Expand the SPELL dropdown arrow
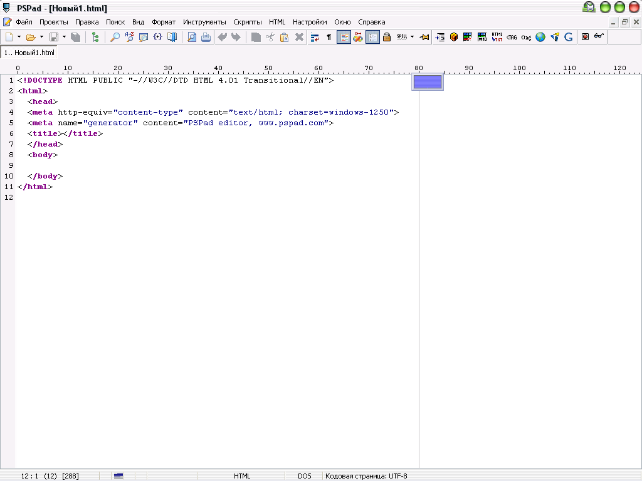The height and width of the screenshot is (481, 642). pyautogui.click(x=413, y=37)
